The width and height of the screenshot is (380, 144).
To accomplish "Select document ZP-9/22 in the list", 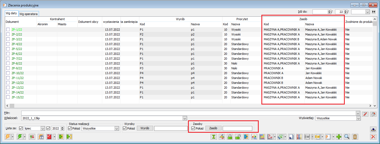I will click(18, 68).
